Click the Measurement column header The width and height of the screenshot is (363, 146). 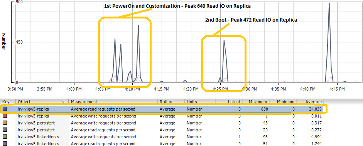(113, 102)
